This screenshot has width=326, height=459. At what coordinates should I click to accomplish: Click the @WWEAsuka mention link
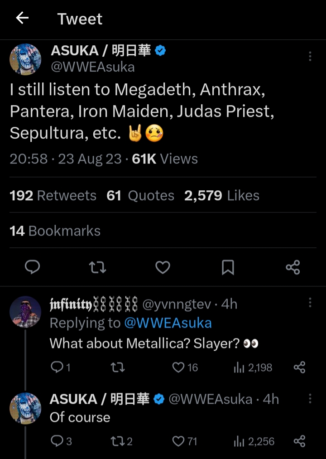(168, 323)
